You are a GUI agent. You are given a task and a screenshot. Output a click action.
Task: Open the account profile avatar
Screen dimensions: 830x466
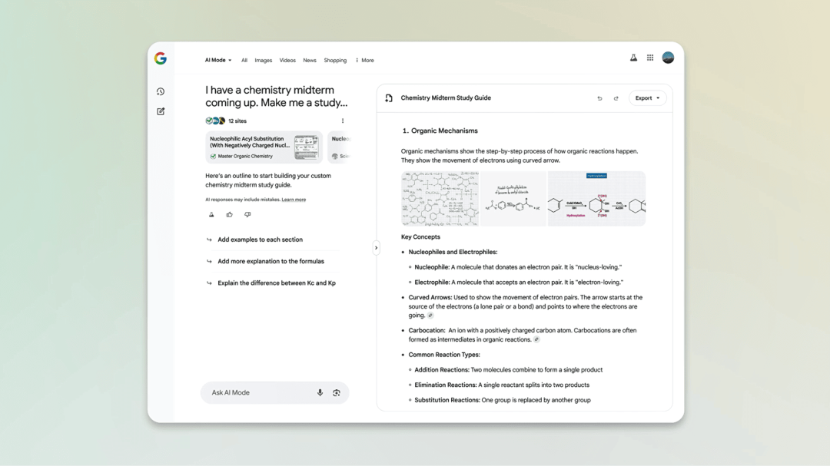pyautogui.click(x=668, y=58)
